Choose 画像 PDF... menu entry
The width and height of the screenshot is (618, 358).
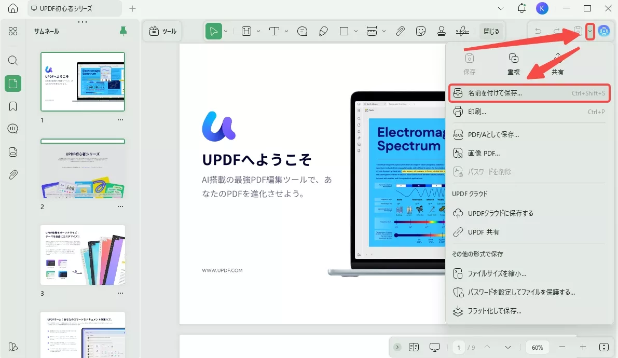(529, 153)
